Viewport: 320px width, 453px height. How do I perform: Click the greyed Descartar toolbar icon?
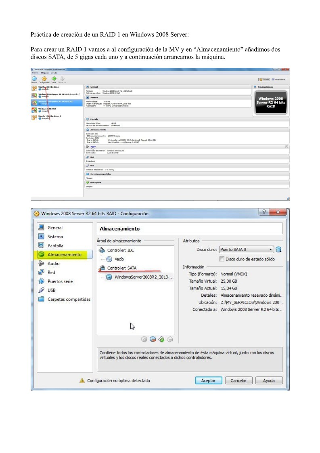click(62, 79)
